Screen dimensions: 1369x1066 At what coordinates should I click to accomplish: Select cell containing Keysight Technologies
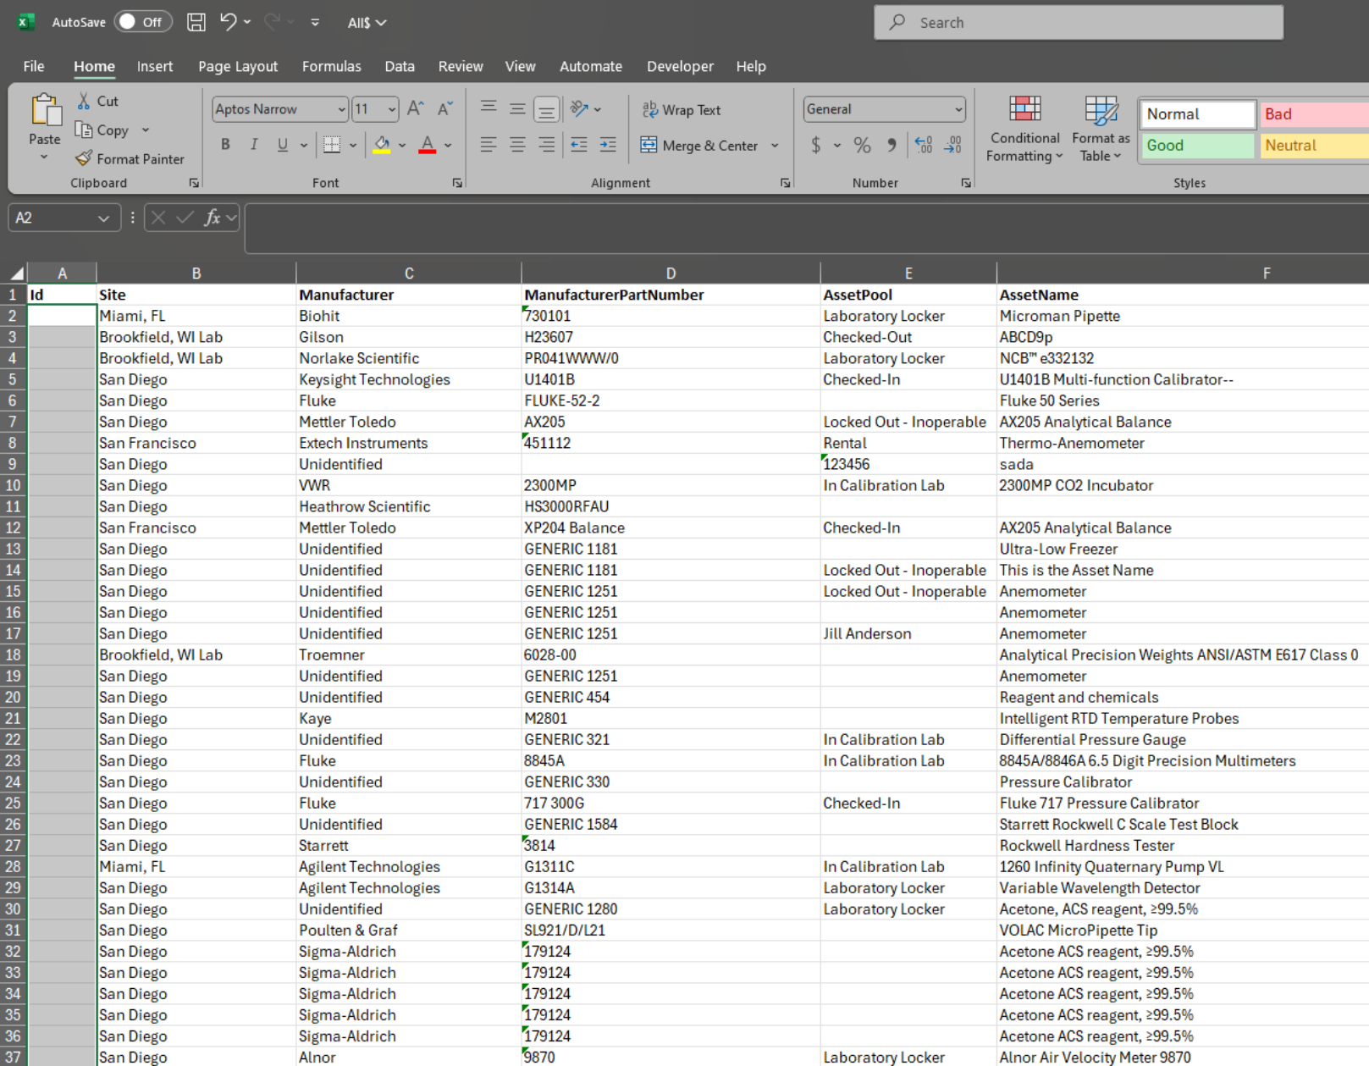[409, 379]
